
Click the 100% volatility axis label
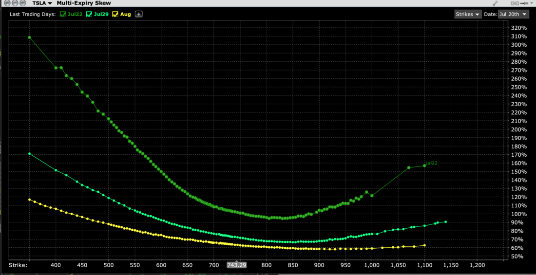coord(519,214)
